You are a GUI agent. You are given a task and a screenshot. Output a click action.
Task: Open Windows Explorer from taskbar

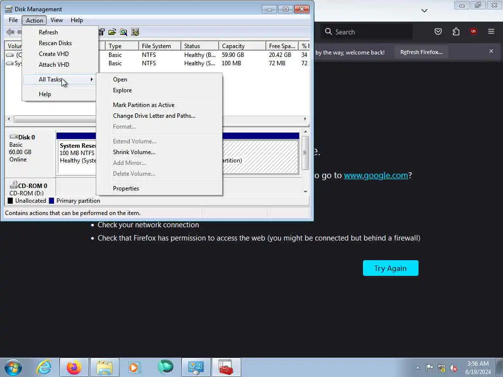(105, 367)
